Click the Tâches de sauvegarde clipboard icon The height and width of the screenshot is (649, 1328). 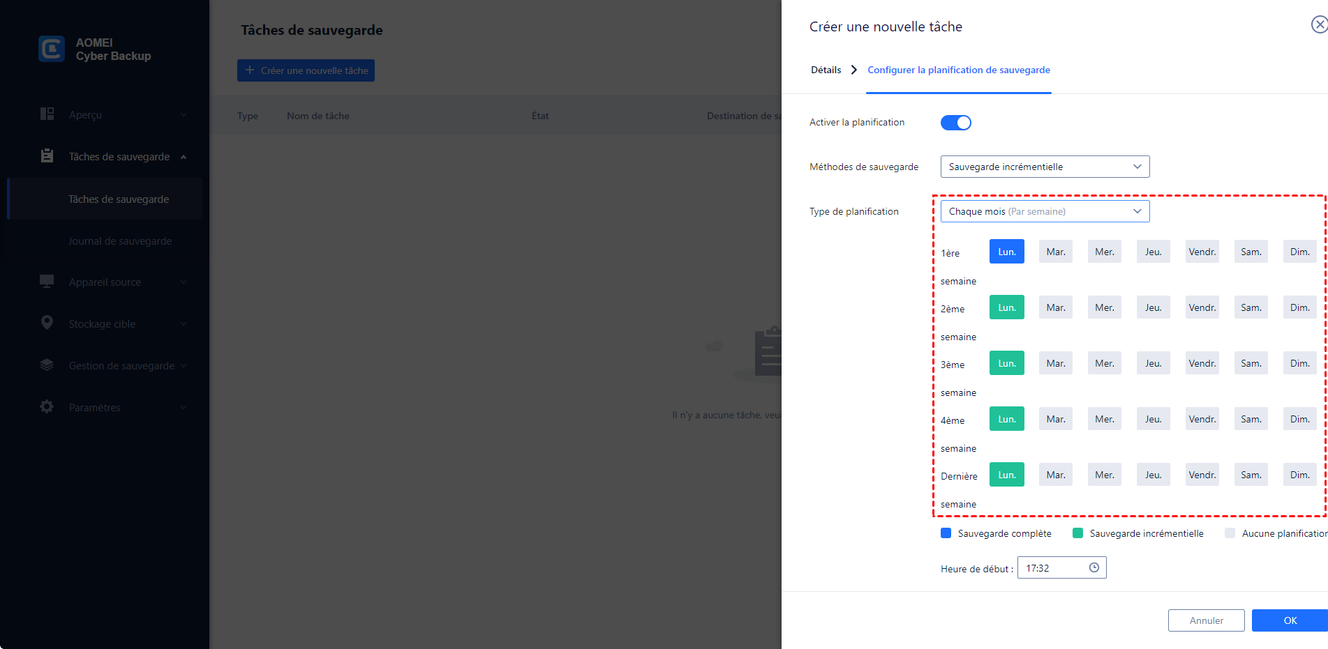coord(47,156)
